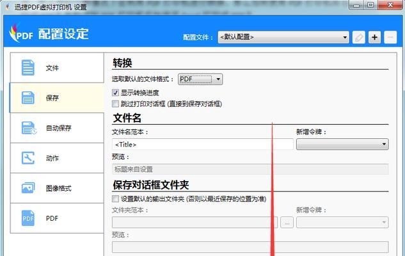Go to the 图像格式 tab

coord(57,188)
